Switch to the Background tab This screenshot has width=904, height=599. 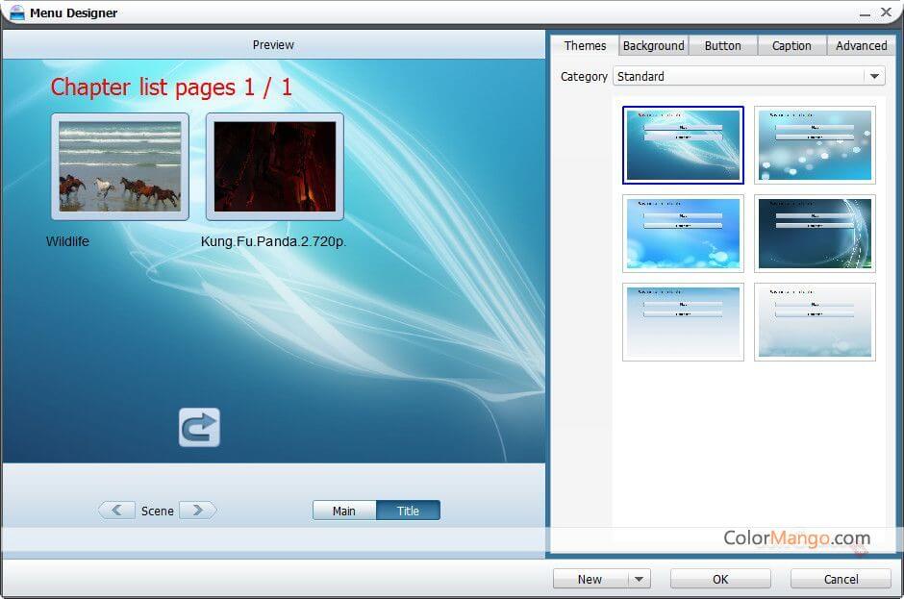point(653,45)
